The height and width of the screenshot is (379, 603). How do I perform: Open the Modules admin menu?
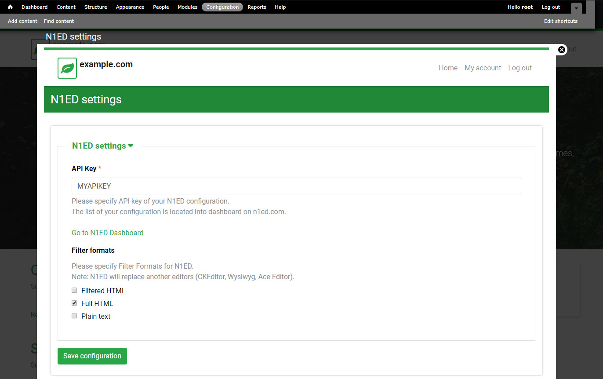(x=188, y=7)
